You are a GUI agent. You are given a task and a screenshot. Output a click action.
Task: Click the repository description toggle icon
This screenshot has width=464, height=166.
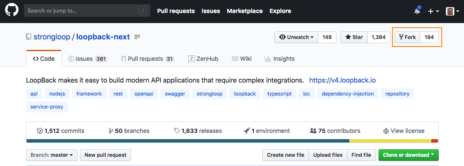tap(137, 37)
